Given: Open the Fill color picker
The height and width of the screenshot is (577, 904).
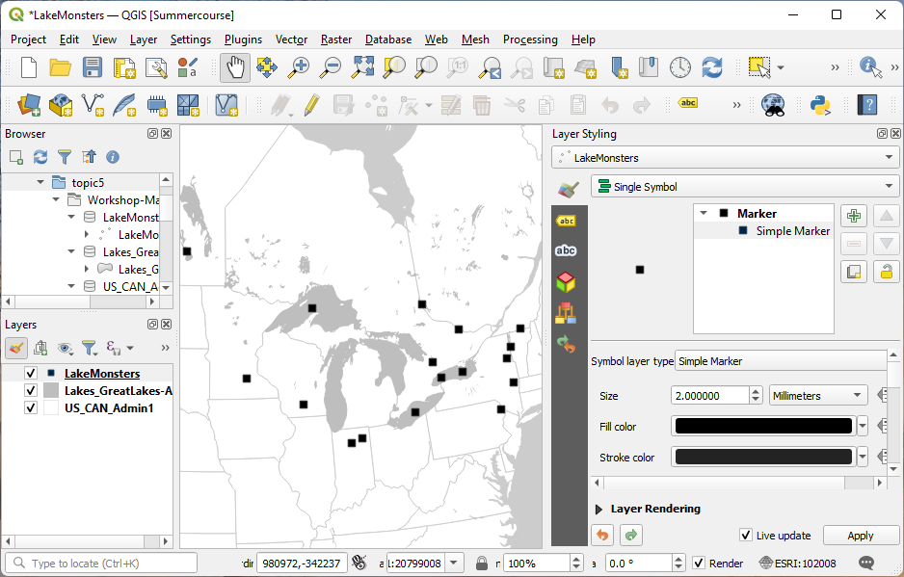Looking at the screenshot, I should 761,426.
